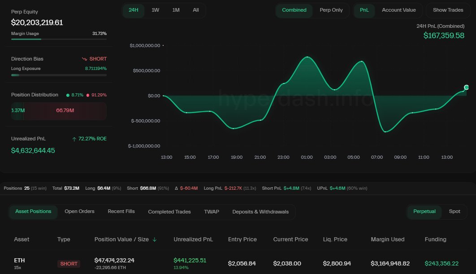Toggle the Show Trades button

tap(448, 10)
